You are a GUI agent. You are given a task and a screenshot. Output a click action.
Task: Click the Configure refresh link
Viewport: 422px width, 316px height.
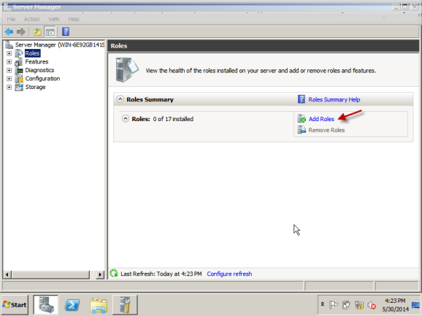pyautogui.click(x=229, y=274)
